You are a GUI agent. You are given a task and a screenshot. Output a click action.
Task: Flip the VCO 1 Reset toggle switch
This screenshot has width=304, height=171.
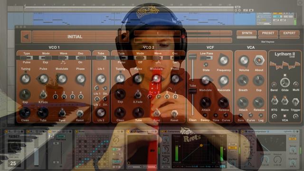point(80,114)
